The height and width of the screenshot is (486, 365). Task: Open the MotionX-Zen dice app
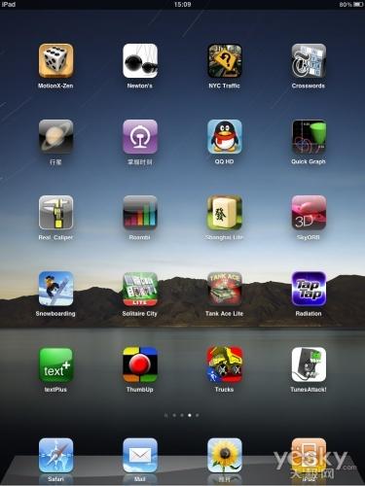(55, 61)
